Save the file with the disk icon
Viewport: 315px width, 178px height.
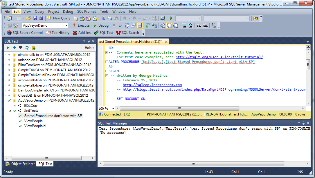(35, 19)
